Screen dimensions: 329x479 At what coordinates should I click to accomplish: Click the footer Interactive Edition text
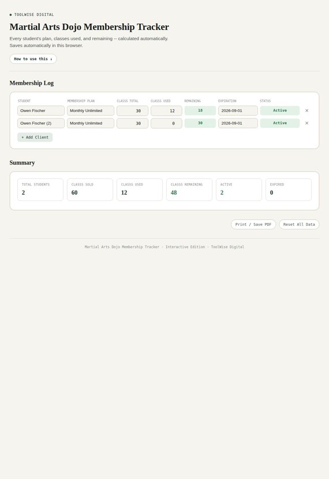click(185, 247)
